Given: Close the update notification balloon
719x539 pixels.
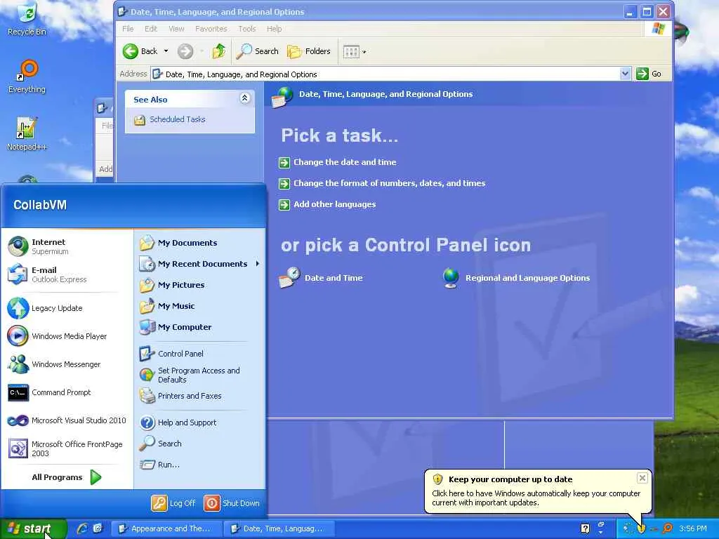Looking at the screenshot, I should tap(642, 478).
